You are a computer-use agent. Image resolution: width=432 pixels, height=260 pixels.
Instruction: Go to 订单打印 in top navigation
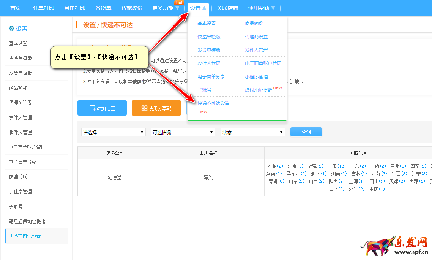coord(43,8)
